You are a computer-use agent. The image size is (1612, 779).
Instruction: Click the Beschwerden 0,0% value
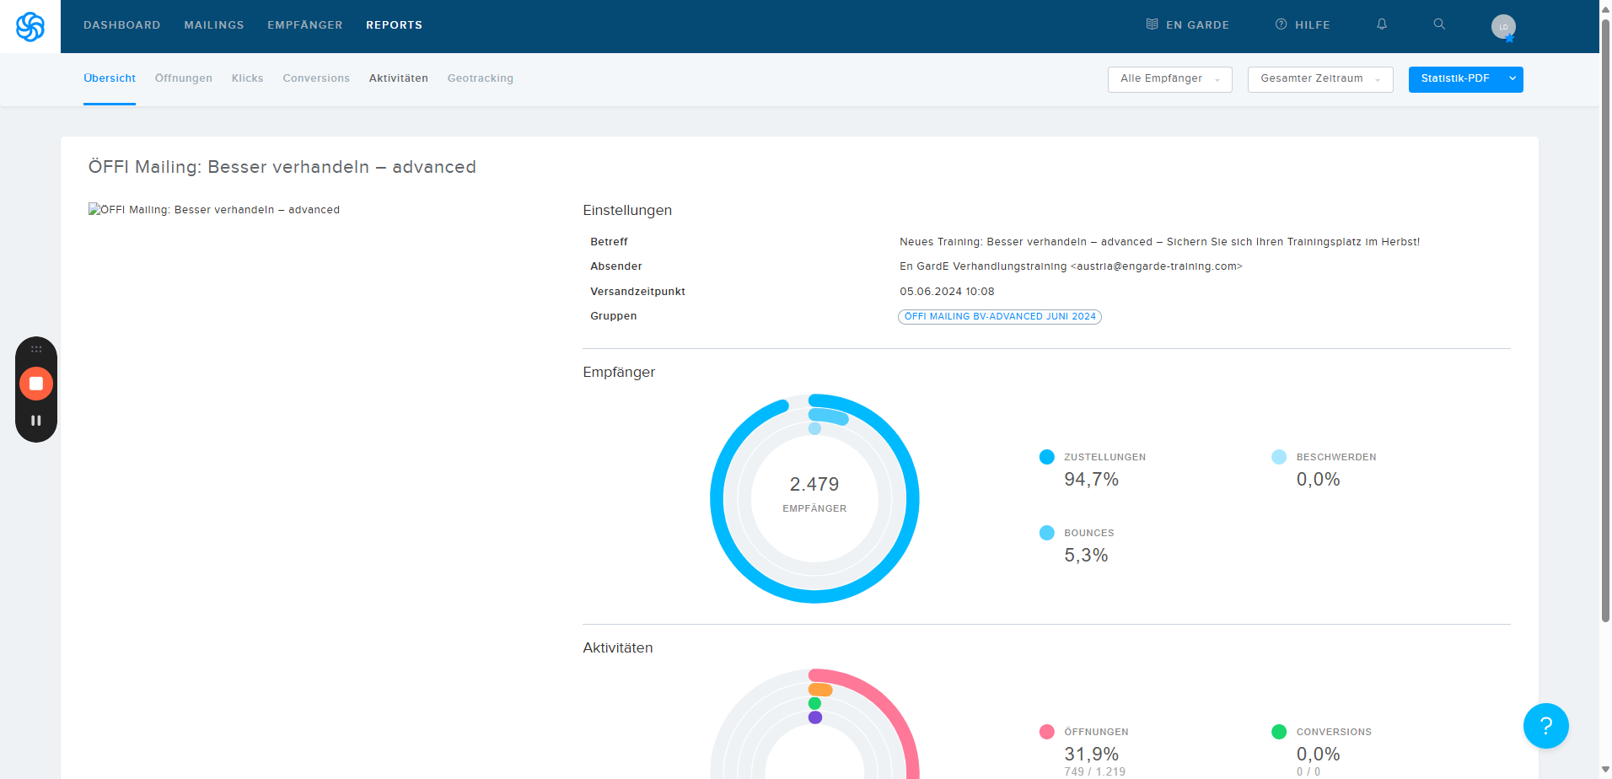pos(1318,480)
